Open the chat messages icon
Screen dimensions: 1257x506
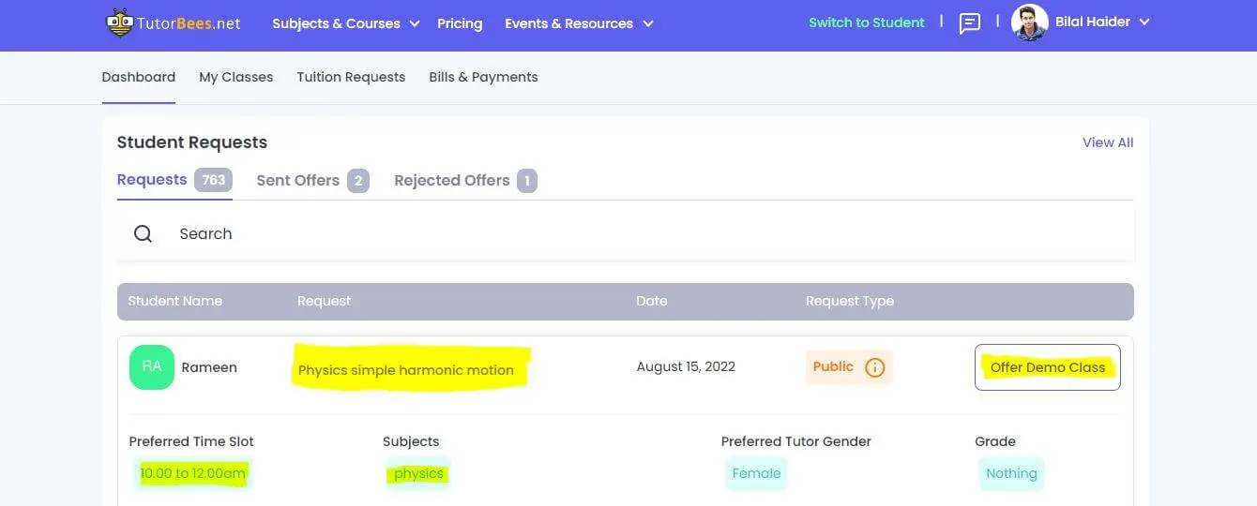click(970, 23)
